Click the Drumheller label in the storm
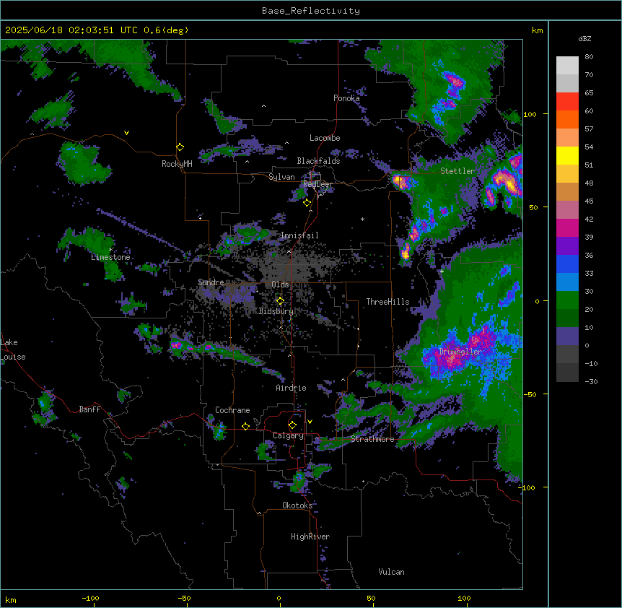 [x=460, y=352]
